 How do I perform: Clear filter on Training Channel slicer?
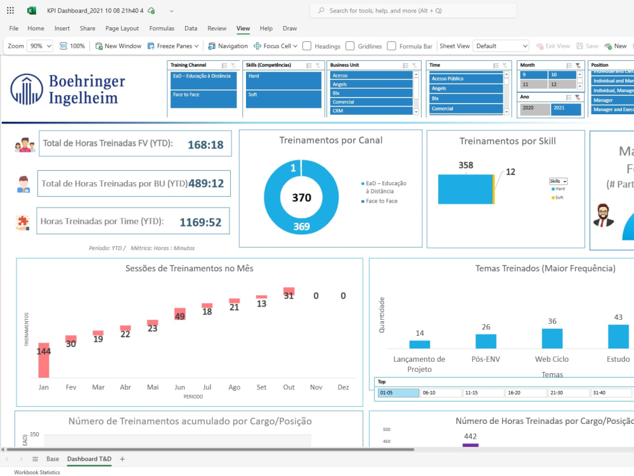[233, 65]
